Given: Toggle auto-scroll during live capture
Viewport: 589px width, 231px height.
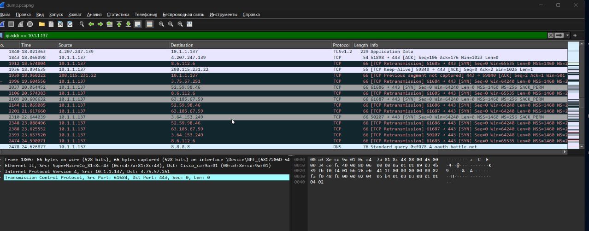Looking at the screenshot, I should pos(138,24).
